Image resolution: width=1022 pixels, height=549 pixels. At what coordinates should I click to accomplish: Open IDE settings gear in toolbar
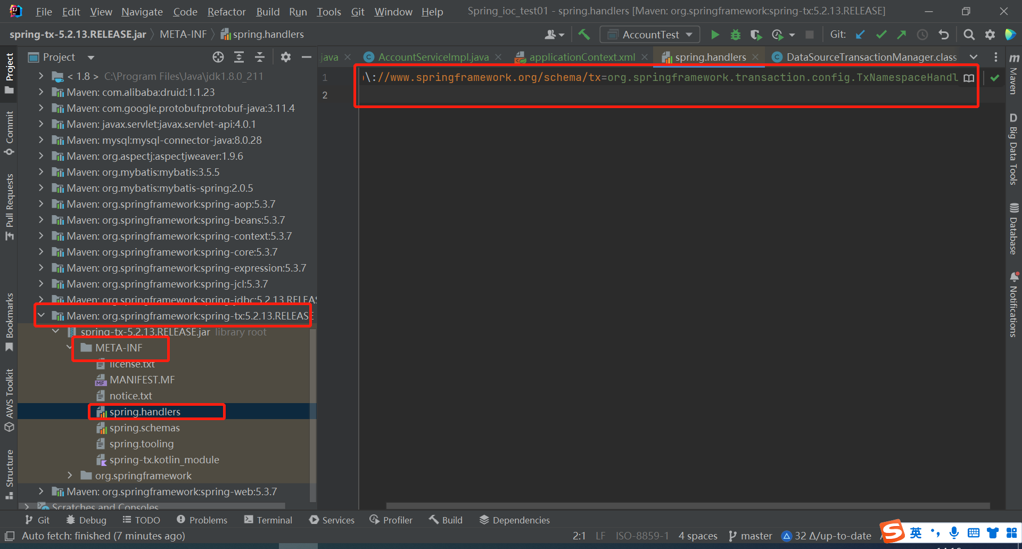point(990,35)
